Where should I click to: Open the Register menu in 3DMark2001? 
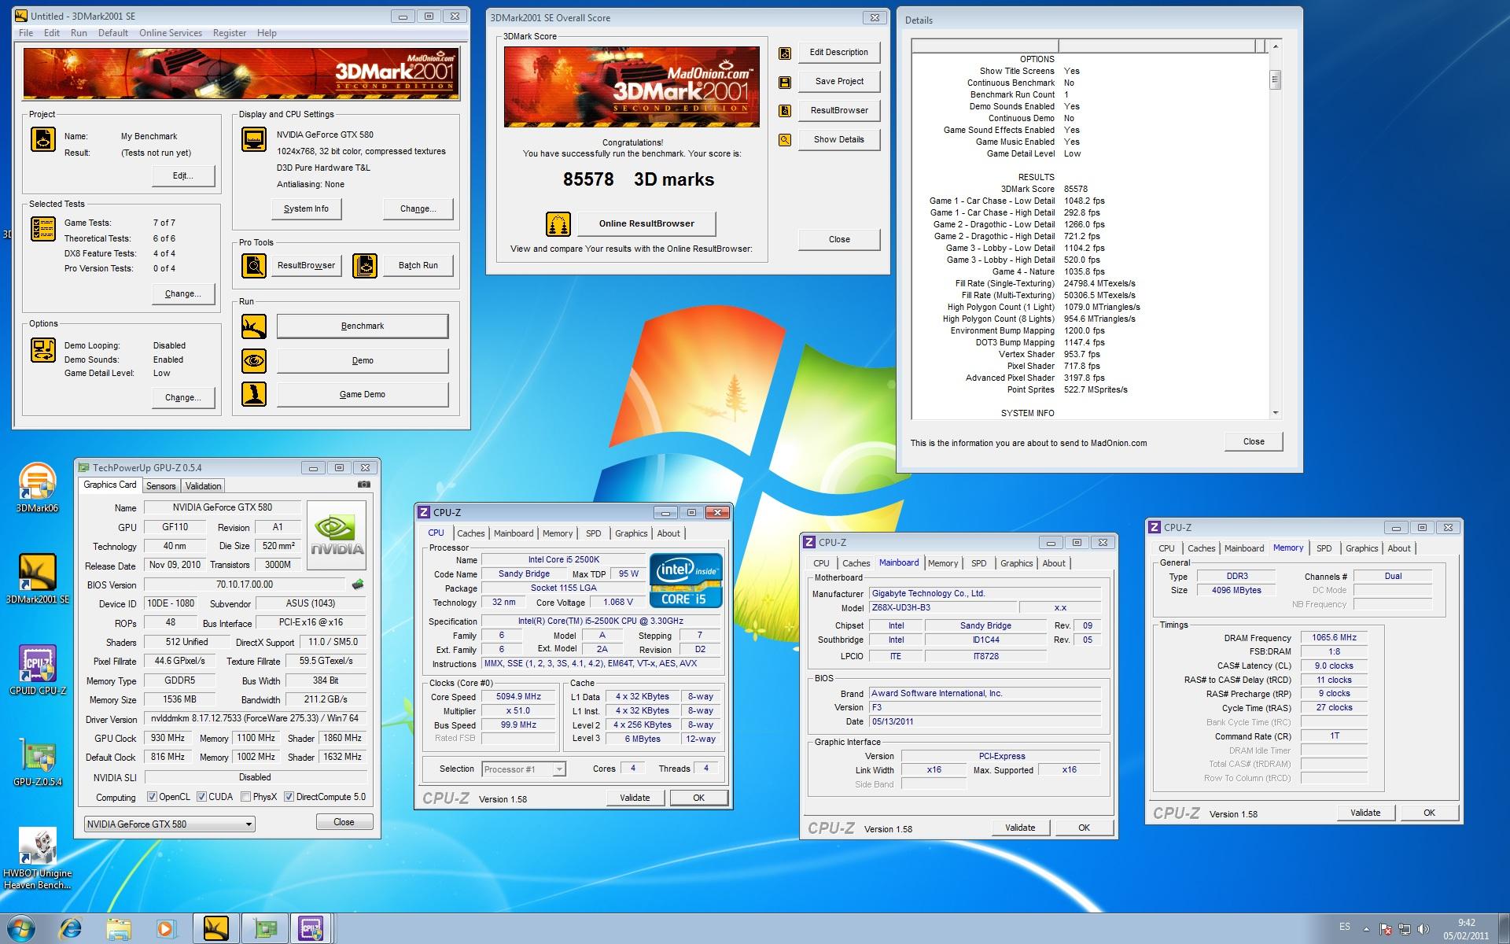tap(230, 33)
